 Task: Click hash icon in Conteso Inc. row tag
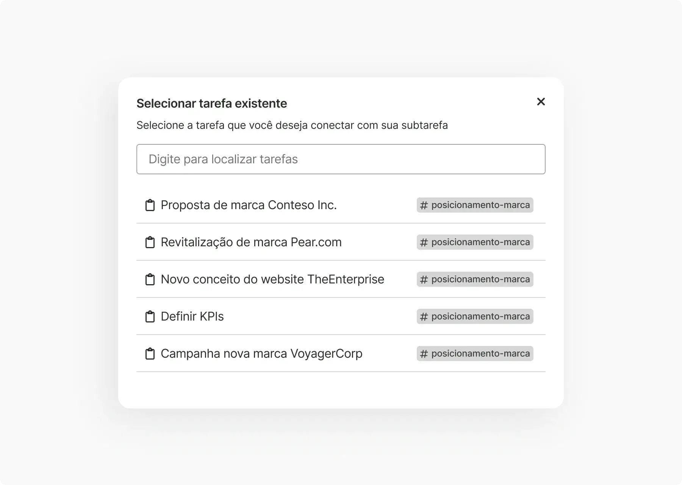424,205
